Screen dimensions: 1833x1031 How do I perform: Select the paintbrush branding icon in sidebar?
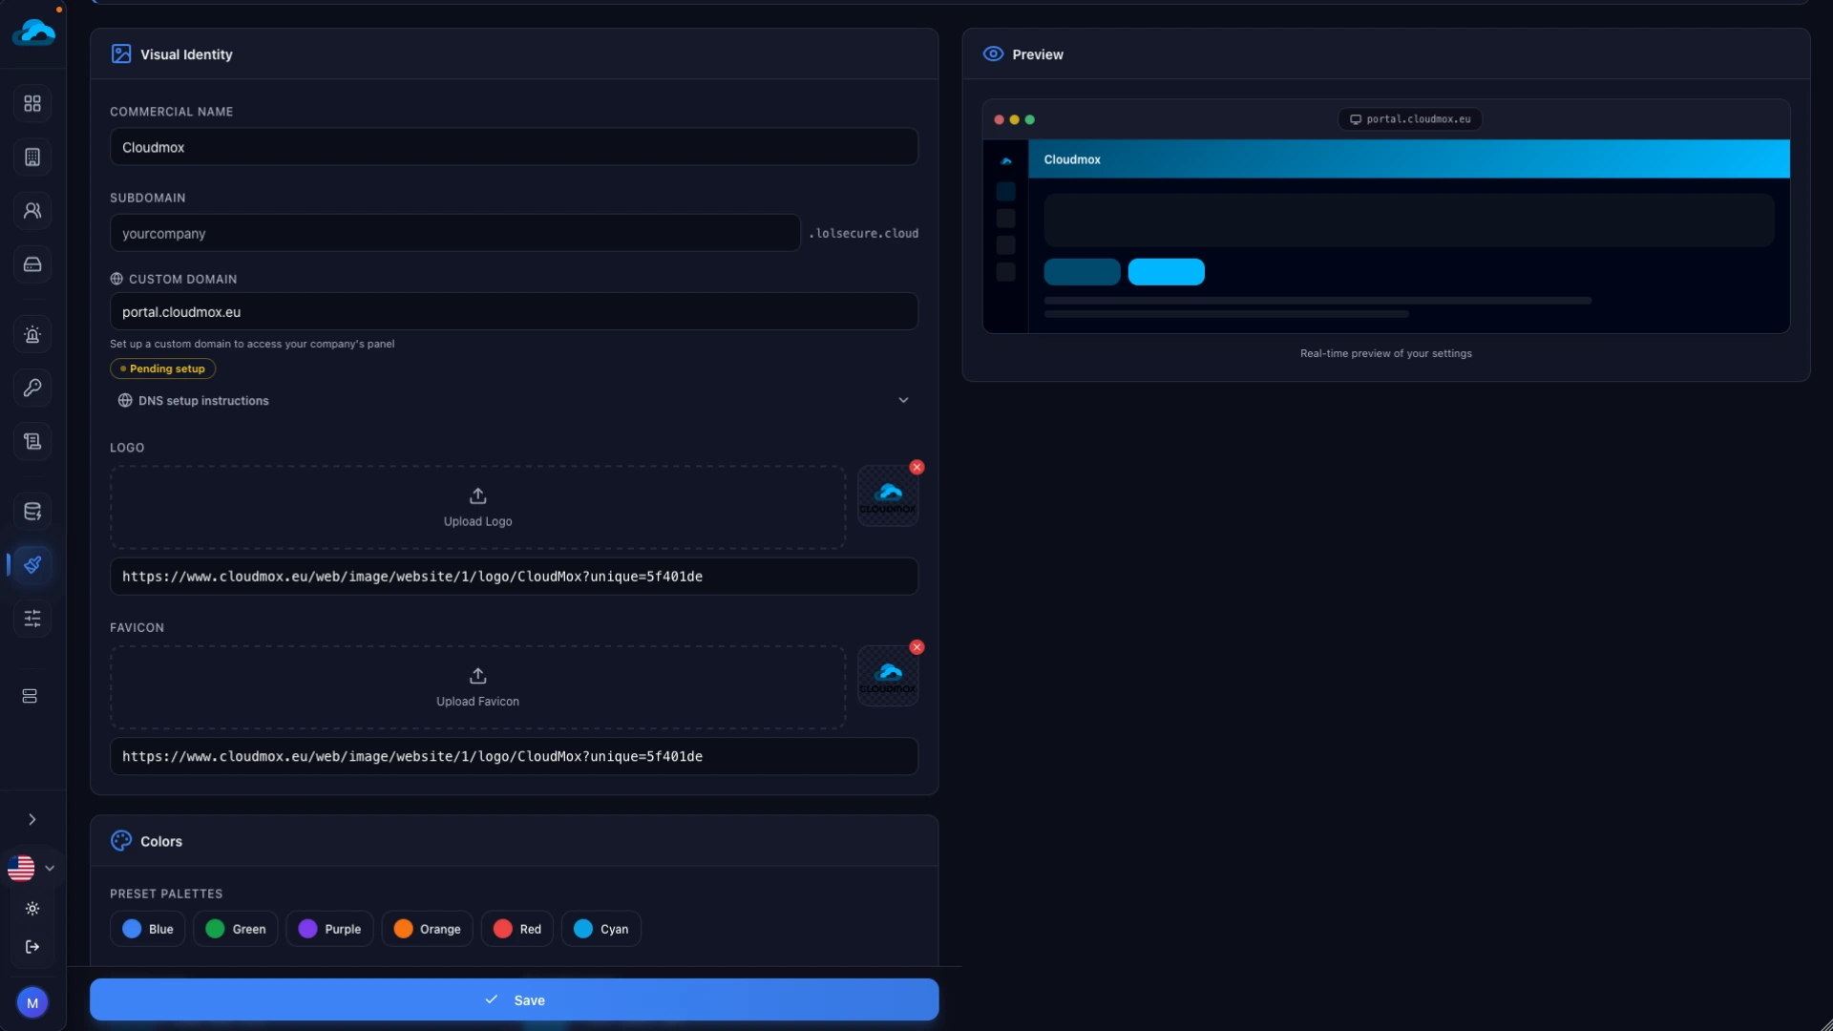coord(32,564)
